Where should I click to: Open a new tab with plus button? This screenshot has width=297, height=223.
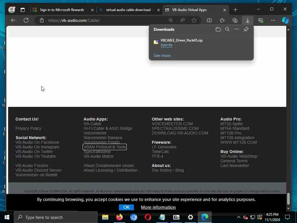click(x=235, y=10)
